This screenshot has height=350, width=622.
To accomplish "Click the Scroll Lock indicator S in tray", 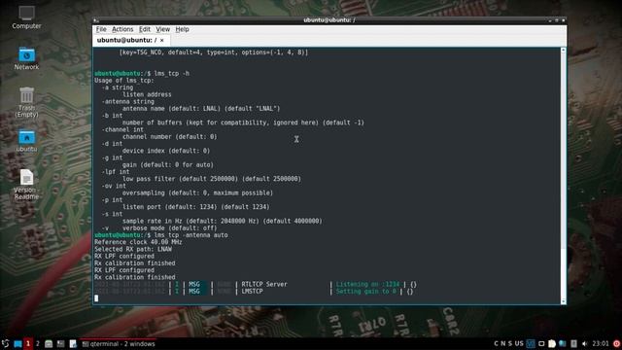I will click(x=510, y=343).
